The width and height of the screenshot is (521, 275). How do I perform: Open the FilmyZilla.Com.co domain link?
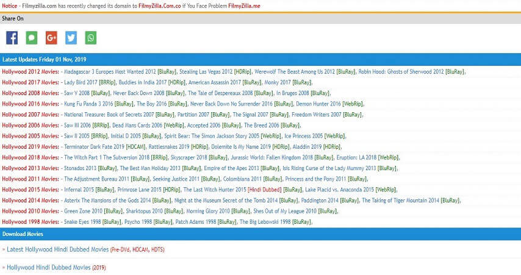(159, 6)
